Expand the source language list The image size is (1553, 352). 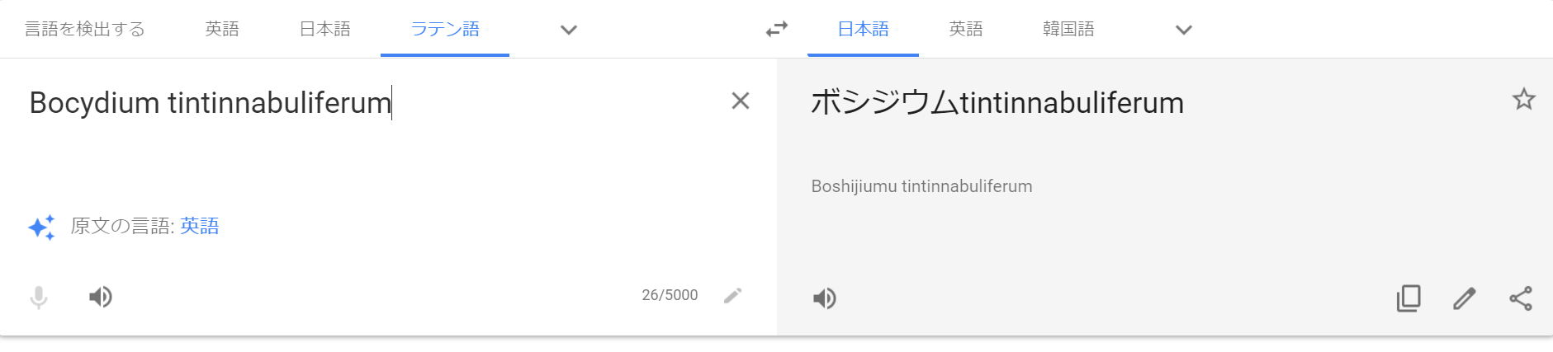(568, 30)
